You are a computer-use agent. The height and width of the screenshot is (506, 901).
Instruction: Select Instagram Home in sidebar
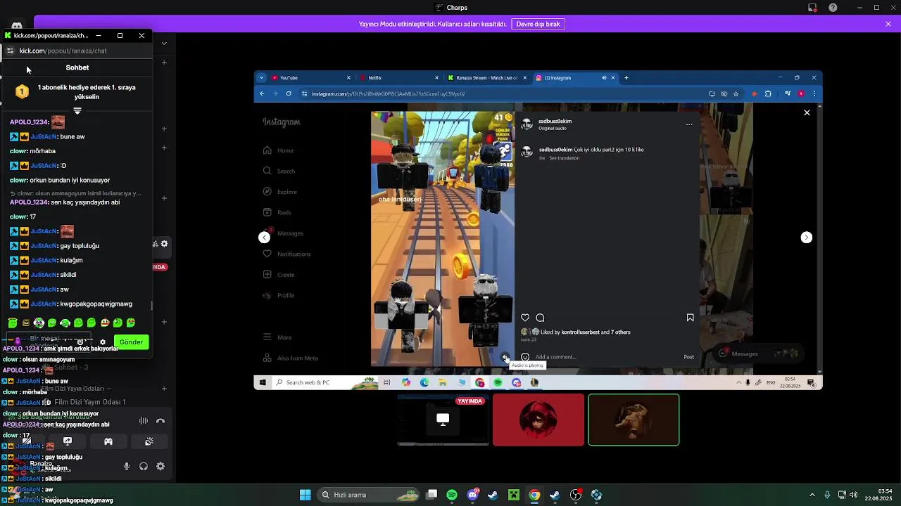278,150
